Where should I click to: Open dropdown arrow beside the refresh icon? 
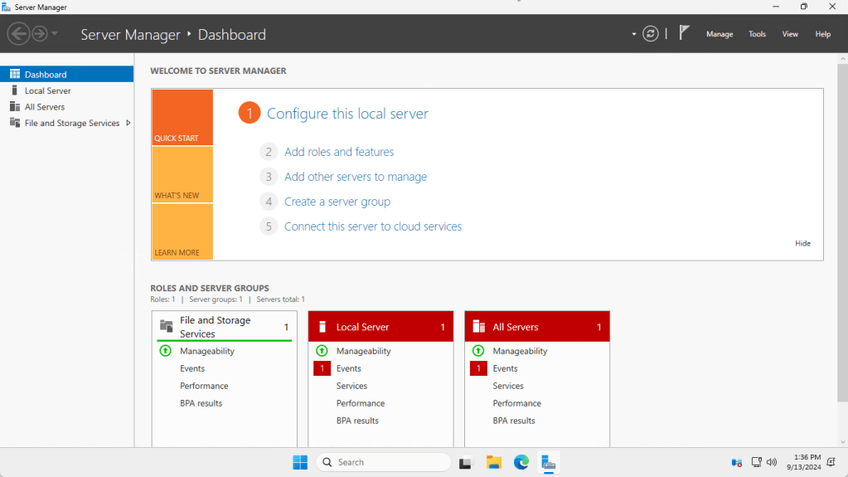click(x=634, y=34)
